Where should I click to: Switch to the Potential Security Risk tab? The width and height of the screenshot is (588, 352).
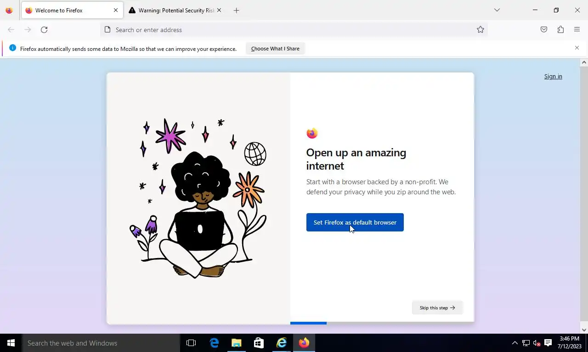coord(175,10)
